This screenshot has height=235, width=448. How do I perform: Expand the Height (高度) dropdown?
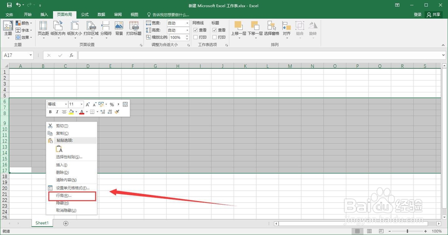(x=187, y=30)
